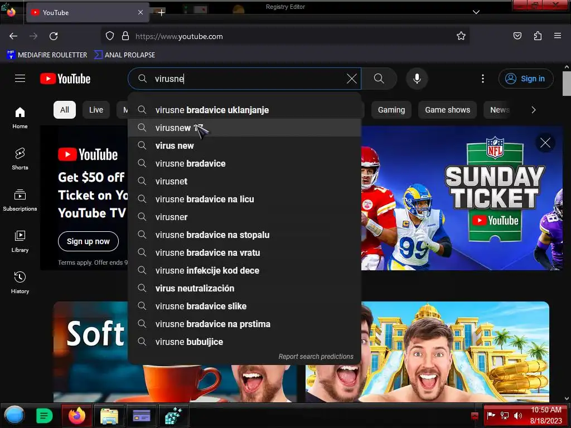Screen dimensions: 571x428
Task: Switch to Firefox on the taskbar
Action: coord(76,416)
